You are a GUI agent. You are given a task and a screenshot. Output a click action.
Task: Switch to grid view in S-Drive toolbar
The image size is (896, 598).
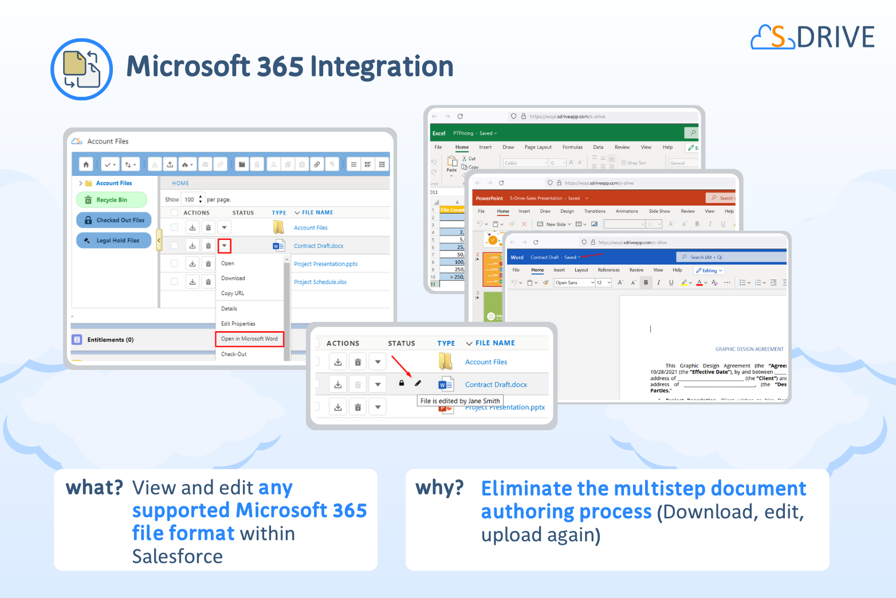382,165
